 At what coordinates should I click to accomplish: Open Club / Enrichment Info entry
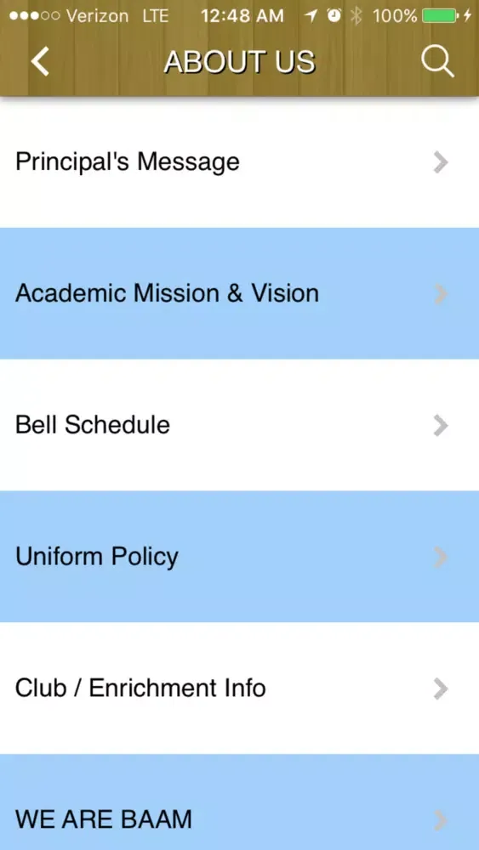pyautogui.click(x=239, y=689)
